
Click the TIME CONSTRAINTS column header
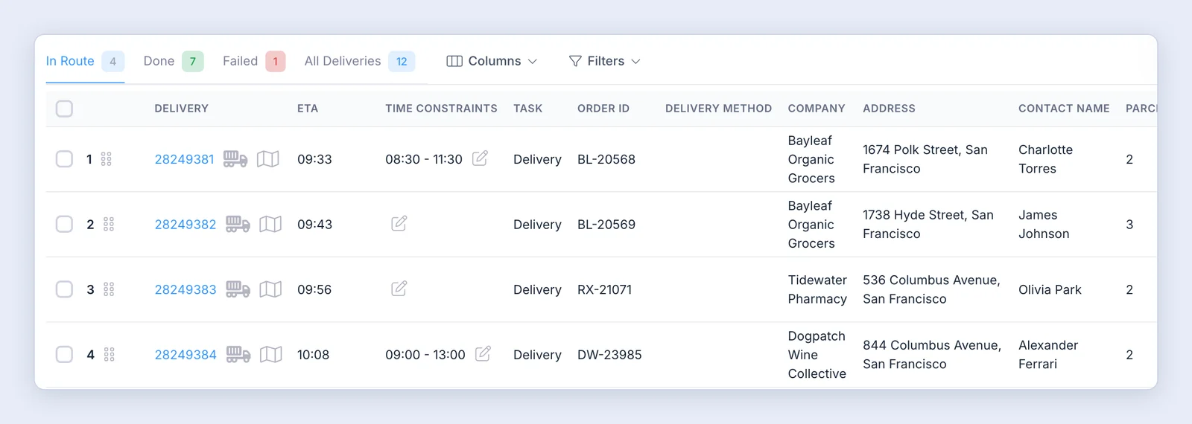(x=441, y=109)
